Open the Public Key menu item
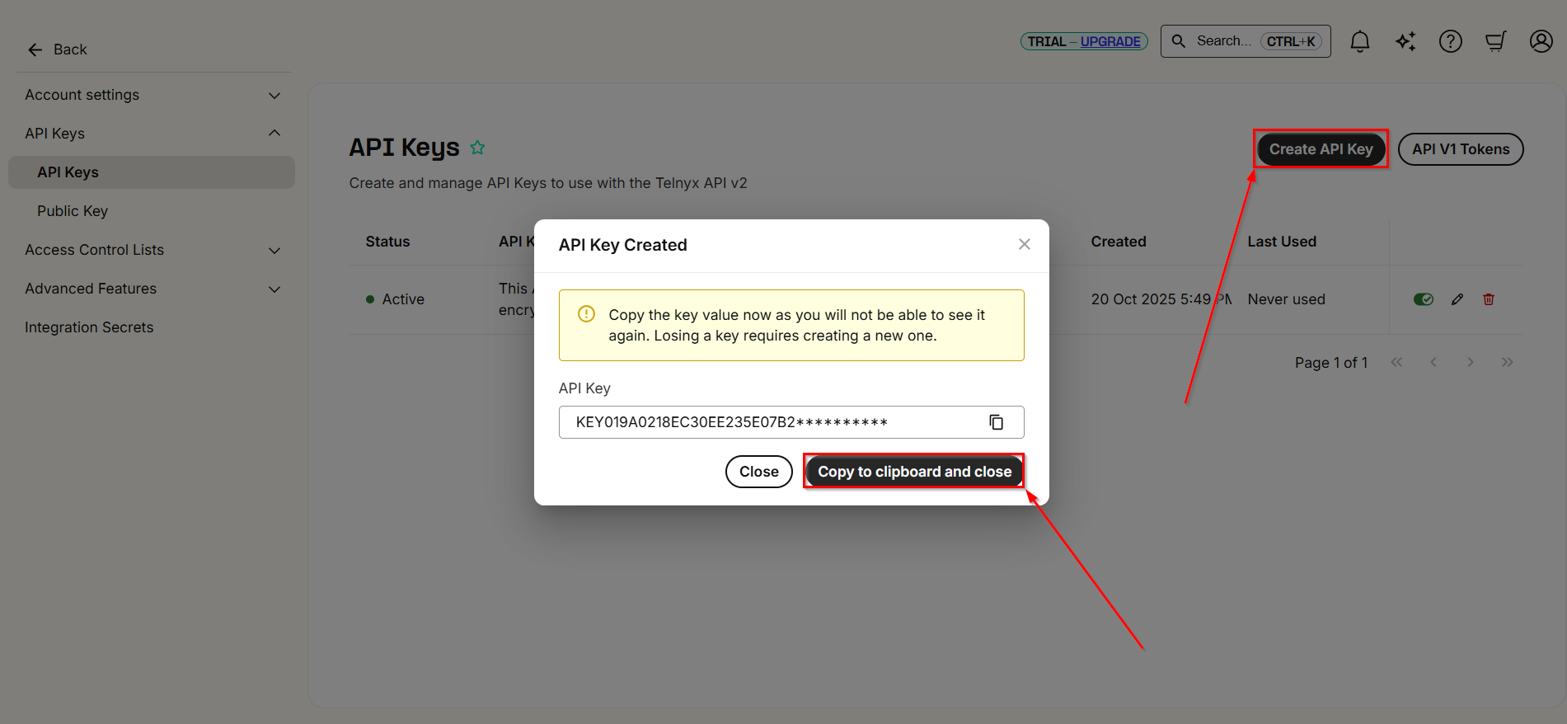This screenshot has height=724, width=1567. pos(73,211)
